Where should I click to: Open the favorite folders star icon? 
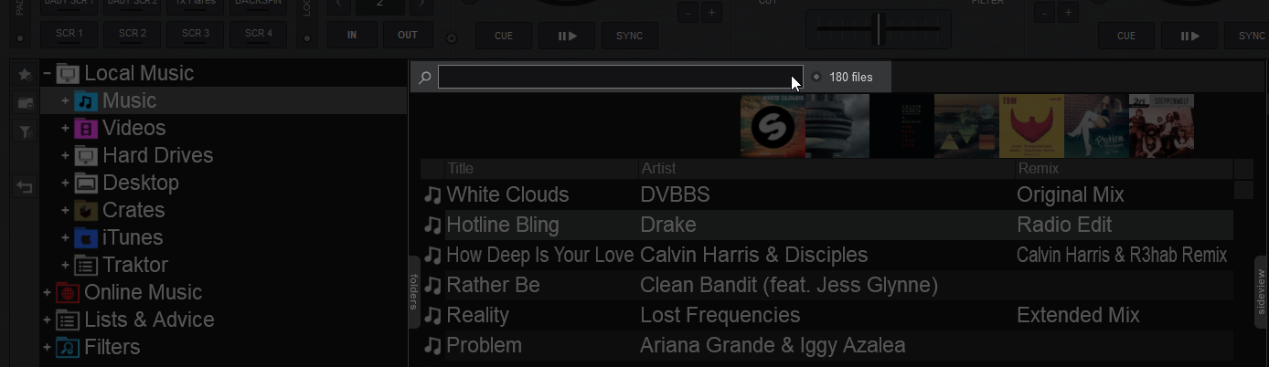tap(25, 73)
